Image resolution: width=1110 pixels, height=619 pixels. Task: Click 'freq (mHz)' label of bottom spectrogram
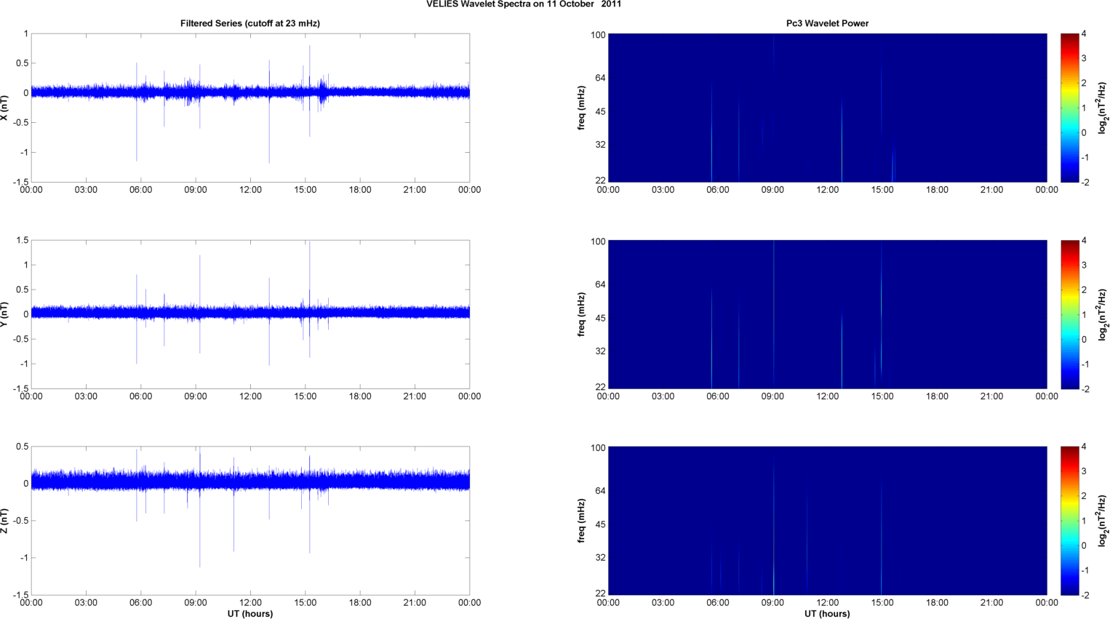tap(582, 521)
